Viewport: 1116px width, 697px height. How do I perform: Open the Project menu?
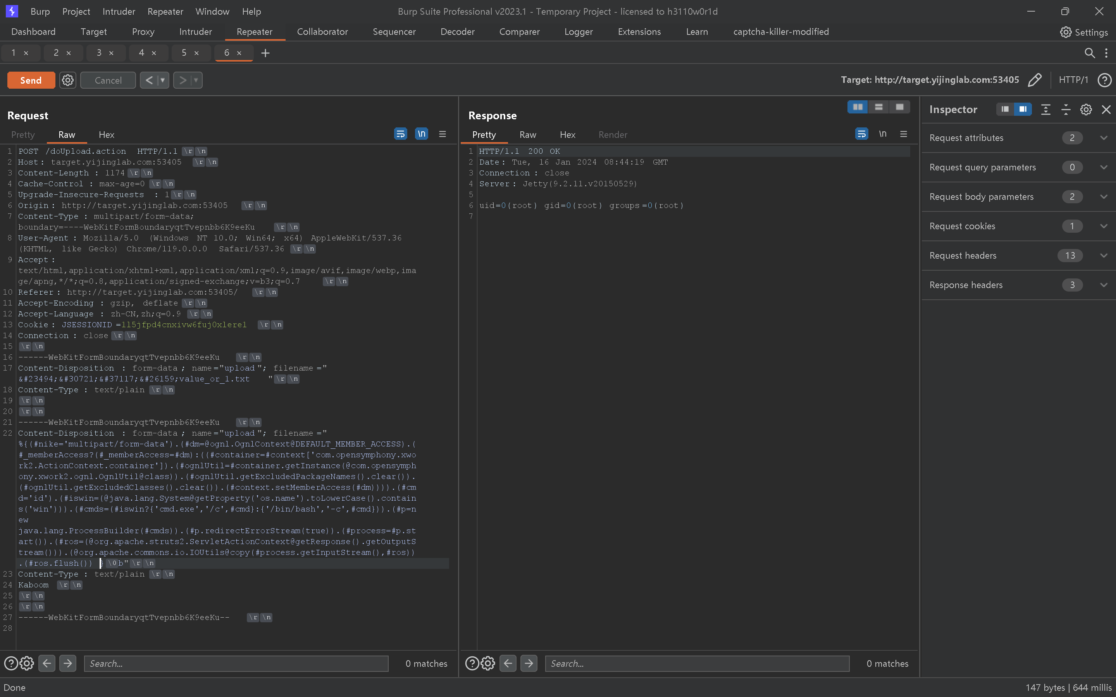tap(76, 12)
